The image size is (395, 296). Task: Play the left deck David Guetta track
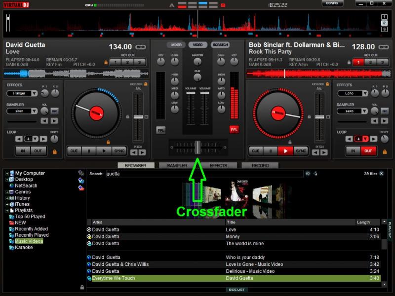[104, 151]
